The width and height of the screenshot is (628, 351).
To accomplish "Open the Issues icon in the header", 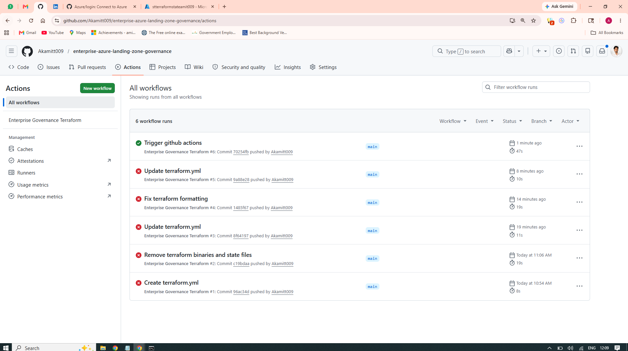I will [559, 51].
